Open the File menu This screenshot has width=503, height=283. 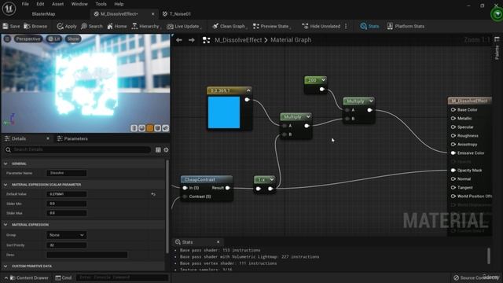(x=25, y=4)
